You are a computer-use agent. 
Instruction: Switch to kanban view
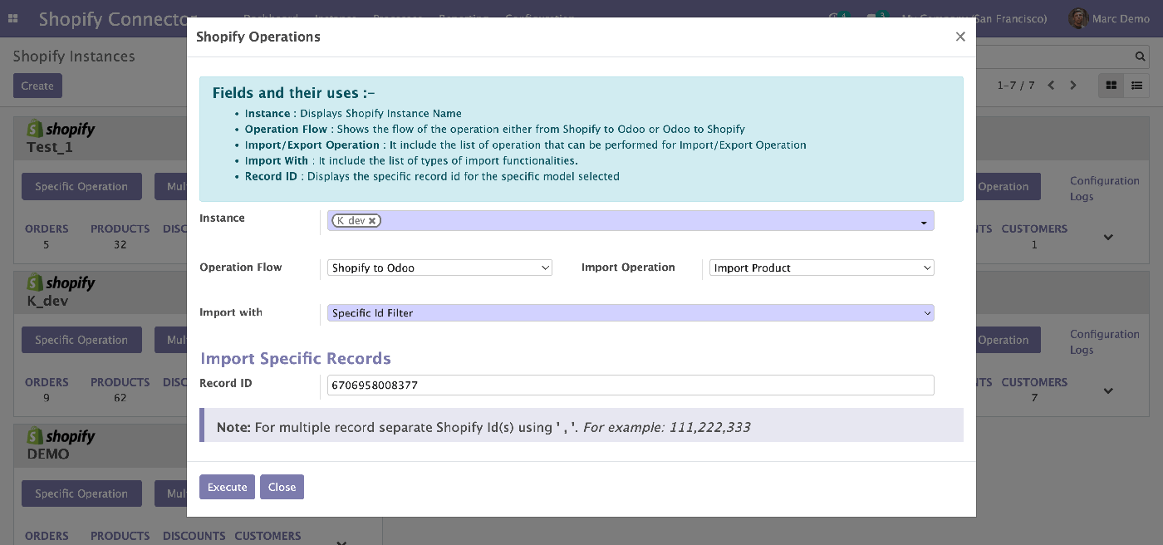[x=1111, y=86]
